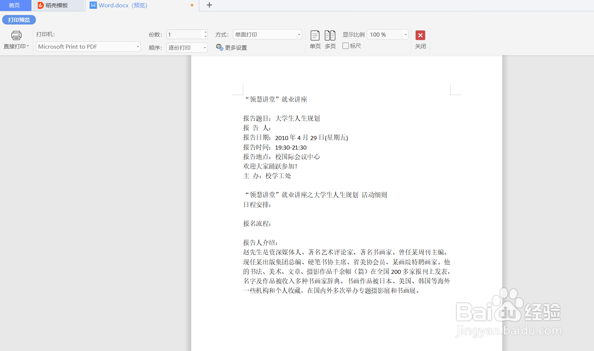Click the 直接打印 label
Viewport: 594px width, 351px height.
coord(15,46)
